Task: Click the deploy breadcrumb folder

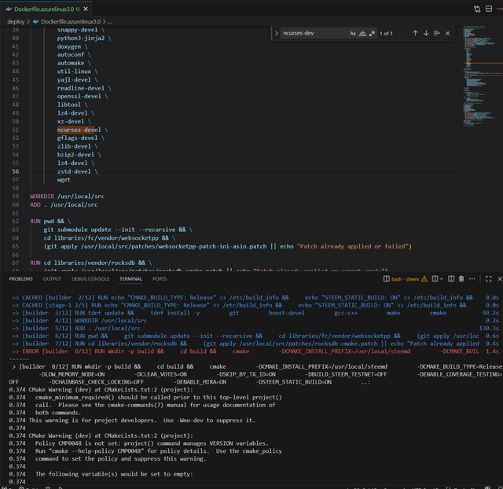Action: (16, 21)
